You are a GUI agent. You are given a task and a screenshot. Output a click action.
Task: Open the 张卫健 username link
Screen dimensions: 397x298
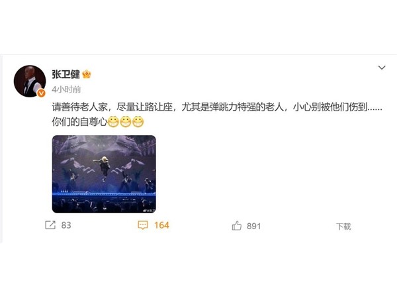pyautogui.click(x=66, y=74)
